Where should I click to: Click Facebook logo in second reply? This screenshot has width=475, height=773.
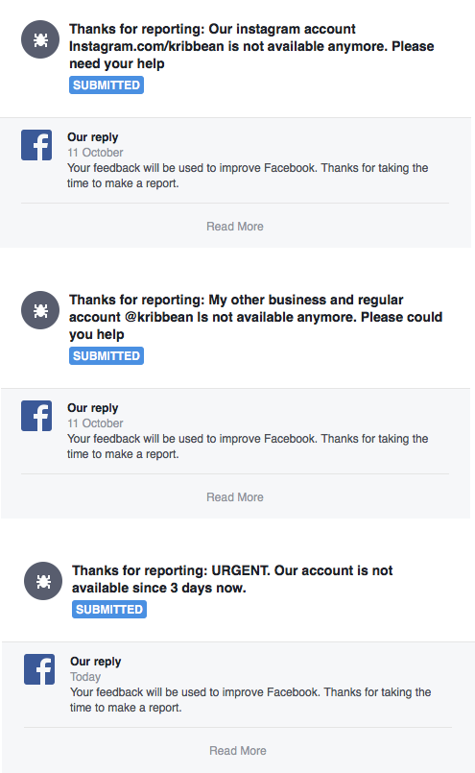tap(36, 416)
